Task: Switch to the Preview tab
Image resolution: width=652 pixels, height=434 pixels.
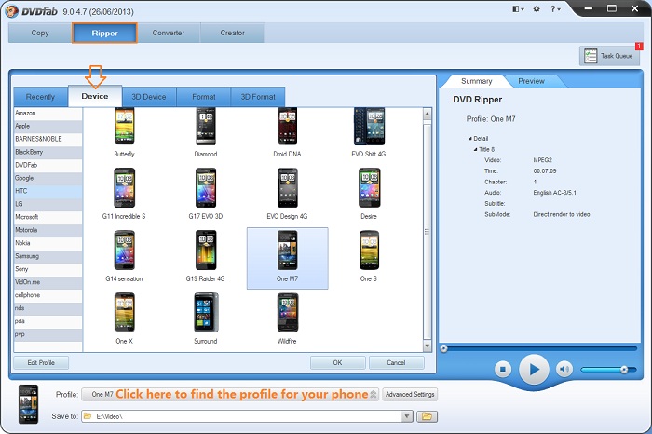Action: coord(531,81)
